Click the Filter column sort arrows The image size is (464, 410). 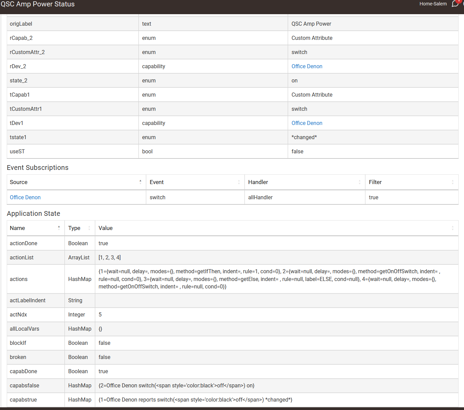[x=453, y=182]
